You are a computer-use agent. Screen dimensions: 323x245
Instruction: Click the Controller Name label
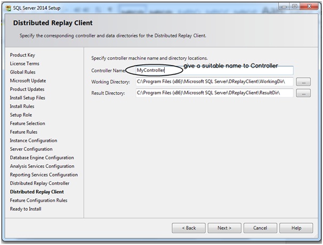(108, 71)
